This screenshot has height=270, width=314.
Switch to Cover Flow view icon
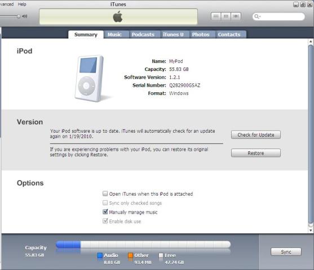pyautogui.click(x=236, y=16)
